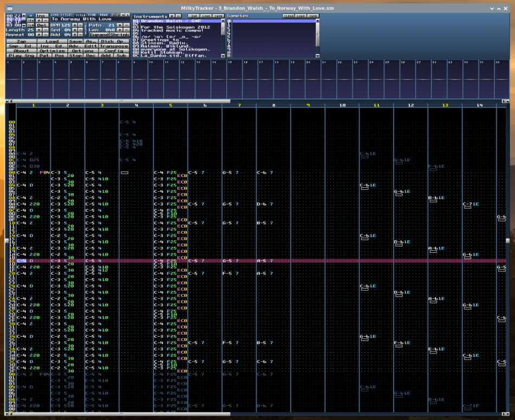Click the Play Sng button

tap(22, 55)
